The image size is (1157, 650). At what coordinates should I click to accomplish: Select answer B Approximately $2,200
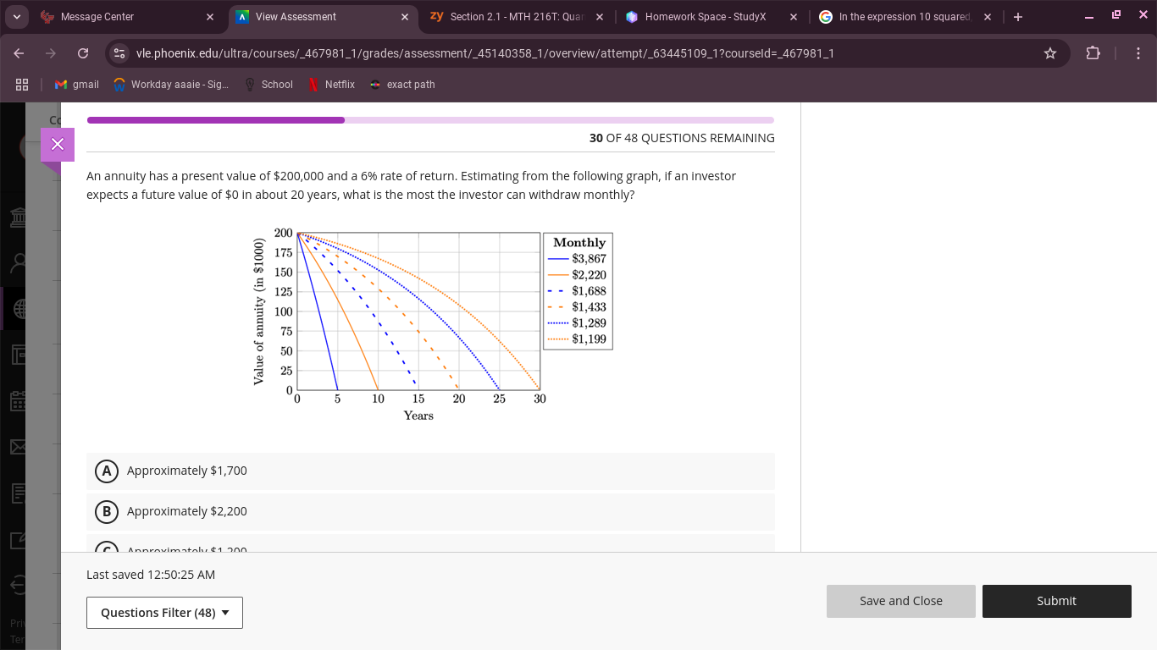[430, 511]
